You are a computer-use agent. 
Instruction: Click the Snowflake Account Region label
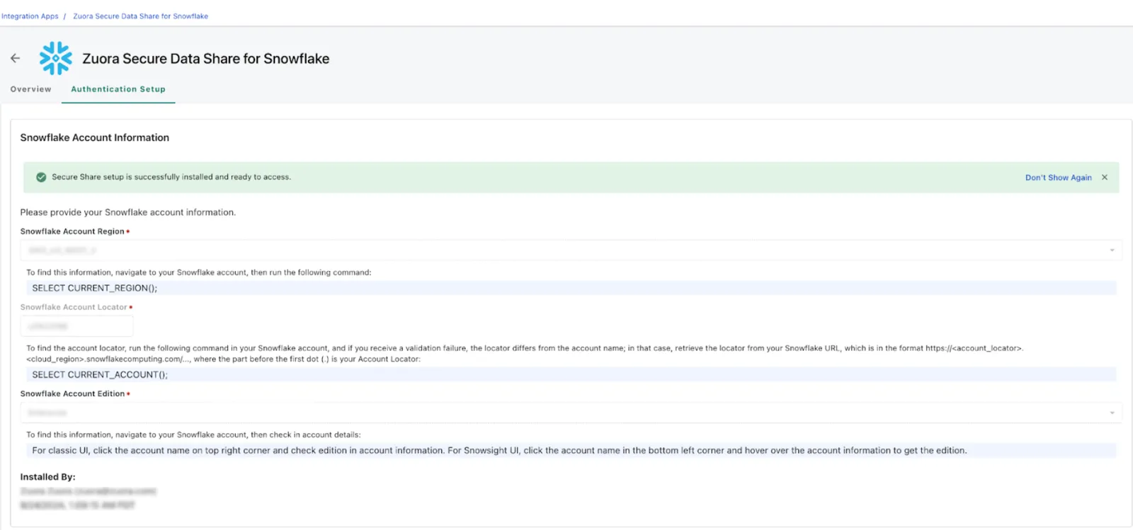pos(72,231)
